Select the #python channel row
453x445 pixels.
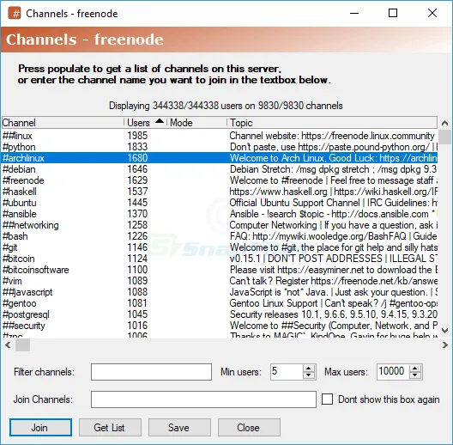coord(220,147)
